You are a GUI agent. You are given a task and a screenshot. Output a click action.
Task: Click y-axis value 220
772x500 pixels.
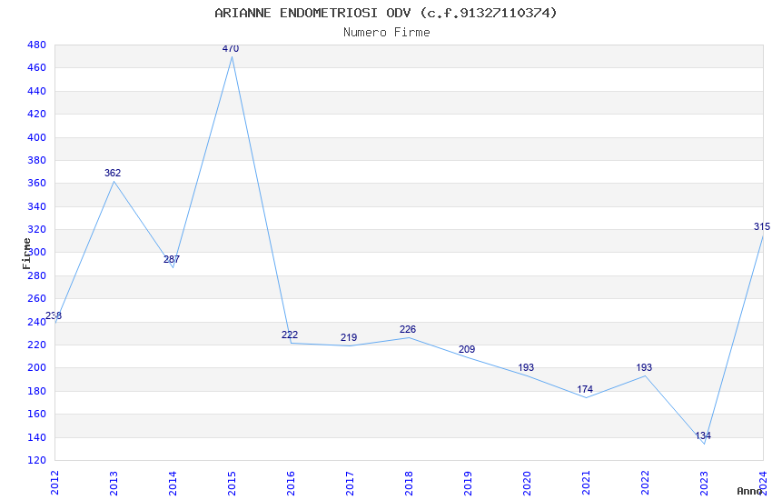(36, 345)
